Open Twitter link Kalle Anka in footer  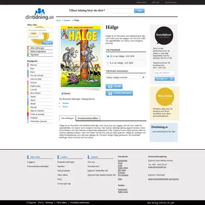(123, 192)
